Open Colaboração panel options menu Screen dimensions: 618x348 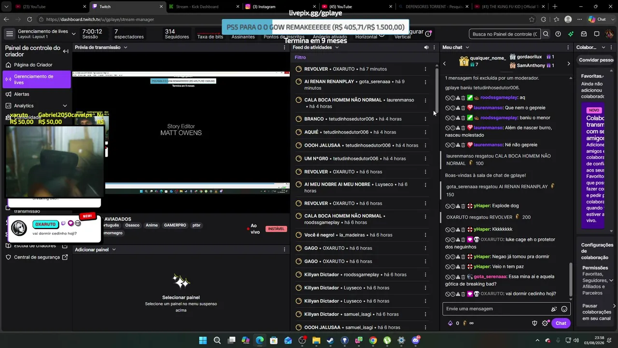[612, 47]
